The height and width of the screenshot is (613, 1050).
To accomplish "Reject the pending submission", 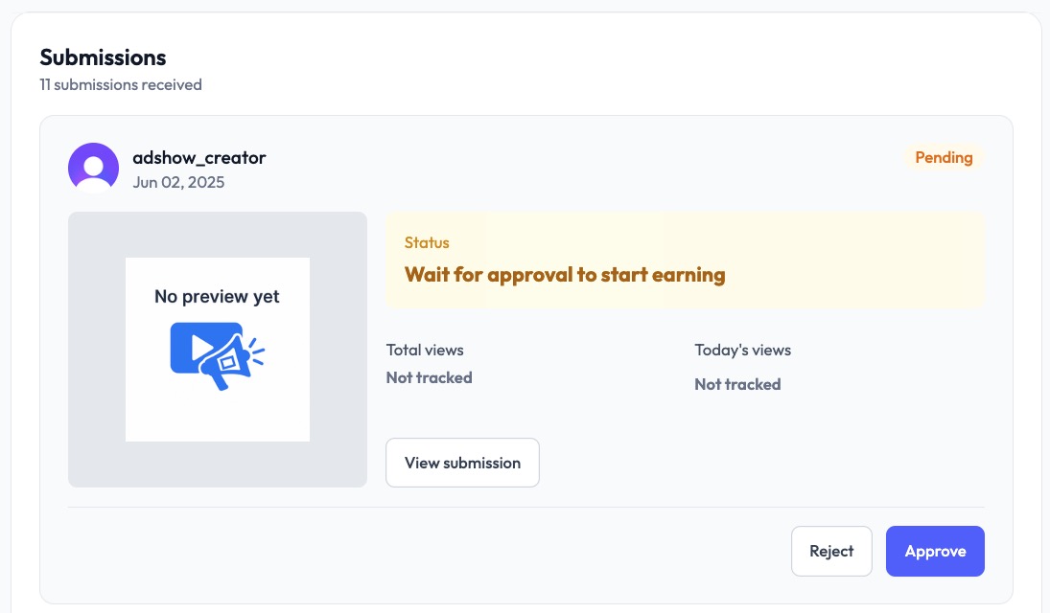I will [x=831, y=551].
